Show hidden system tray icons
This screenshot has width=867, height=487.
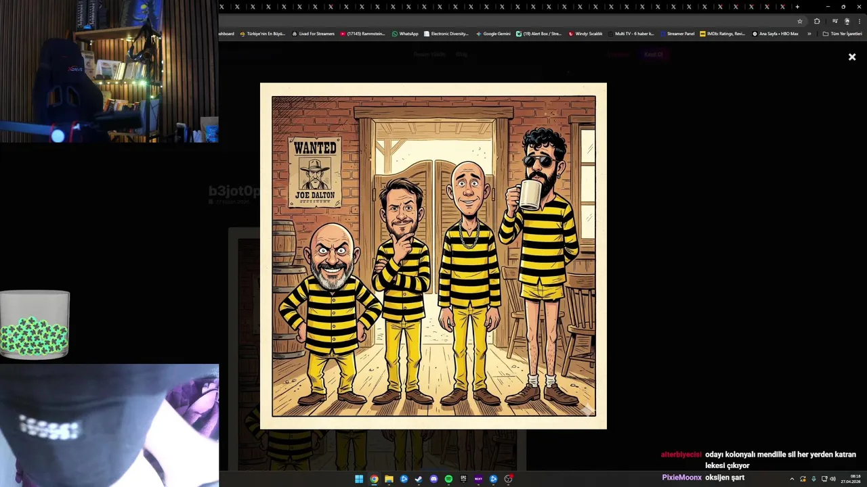792,479
